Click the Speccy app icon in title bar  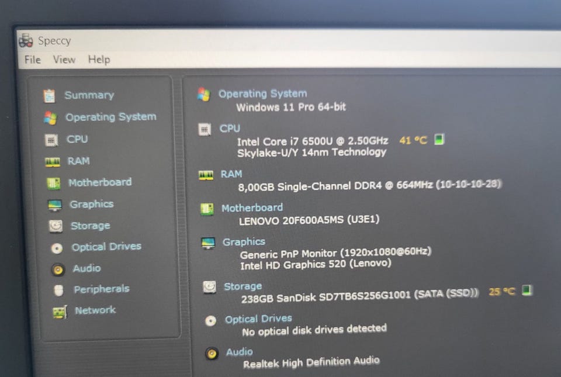[26, 40]
